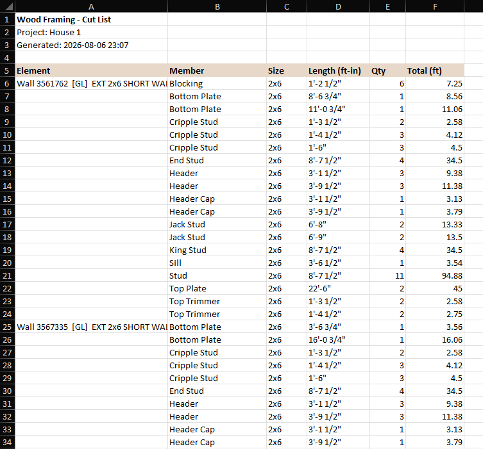This screenshot has width=483, height=449.
Task: Select column B header
Action: 217,6
